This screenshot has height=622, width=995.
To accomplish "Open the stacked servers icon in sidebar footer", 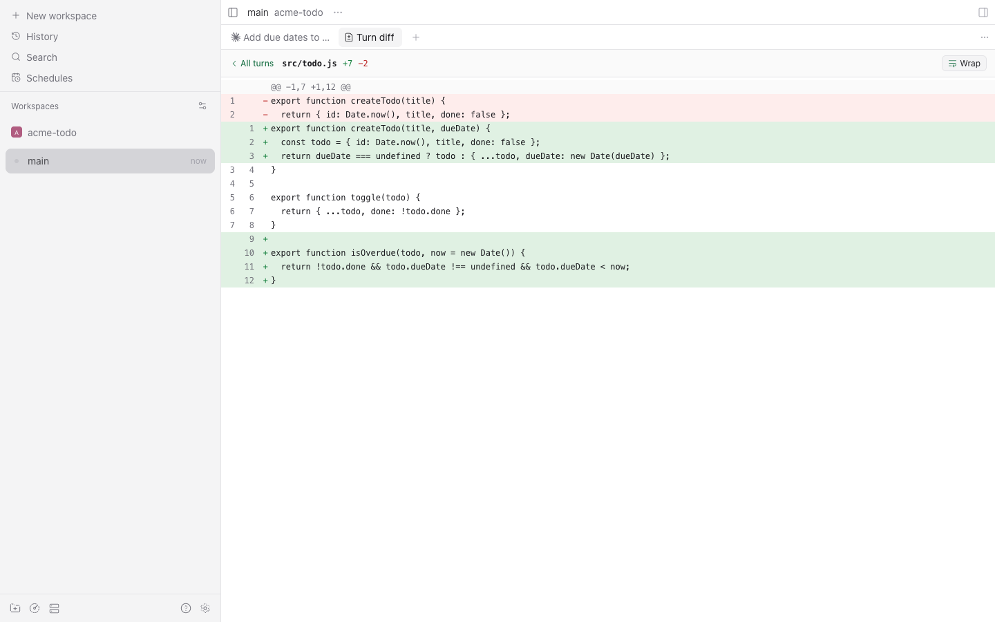I will [x=55, y=608].
